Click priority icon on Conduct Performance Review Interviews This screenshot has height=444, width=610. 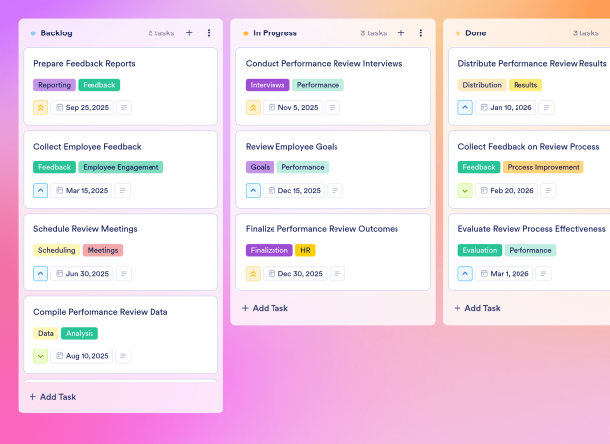(x=253, y=107)
